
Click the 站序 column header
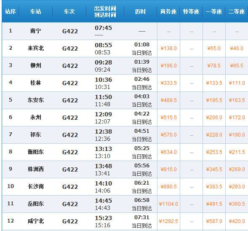click(10, 11)
